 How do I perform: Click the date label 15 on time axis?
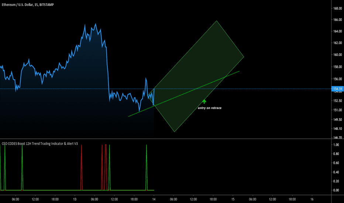233,199
